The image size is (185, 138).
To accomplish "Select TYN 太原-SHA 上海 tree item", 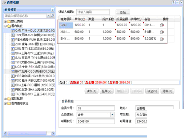I will pyautogui.click(x=35, y=62).
